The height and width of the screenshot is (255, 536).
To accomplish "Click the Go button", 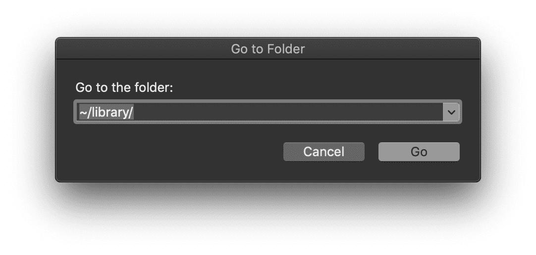I will [x=419, y=152].
